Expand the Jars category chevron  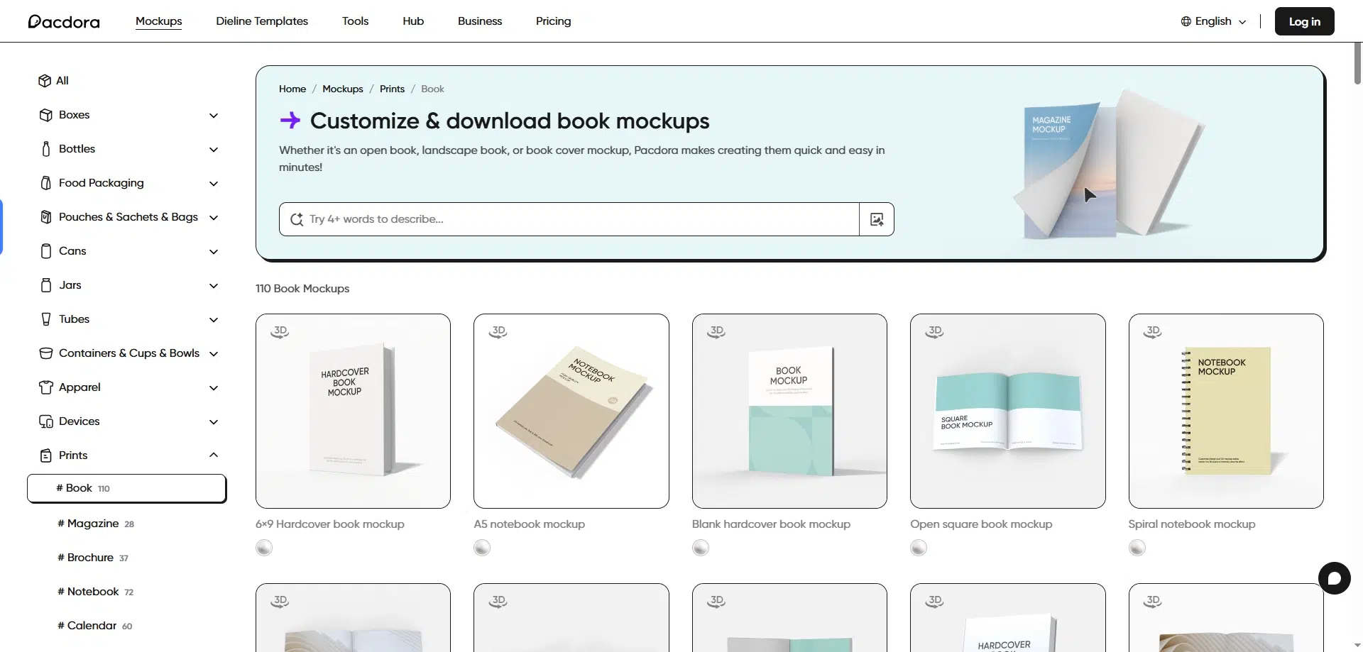click(214, 286)
